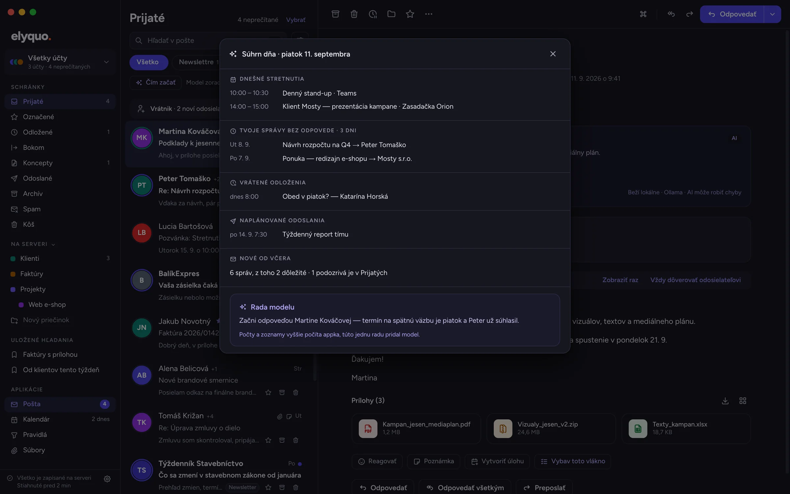Switch attachments to grid view
The width and height of the screenshot is (790, 494).
tap(743, 401)
